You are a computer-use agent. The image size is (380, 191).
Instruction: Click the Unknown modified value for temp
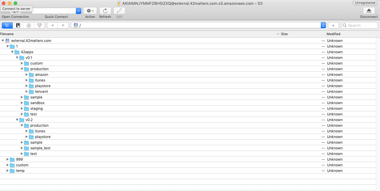coord(335,171)
